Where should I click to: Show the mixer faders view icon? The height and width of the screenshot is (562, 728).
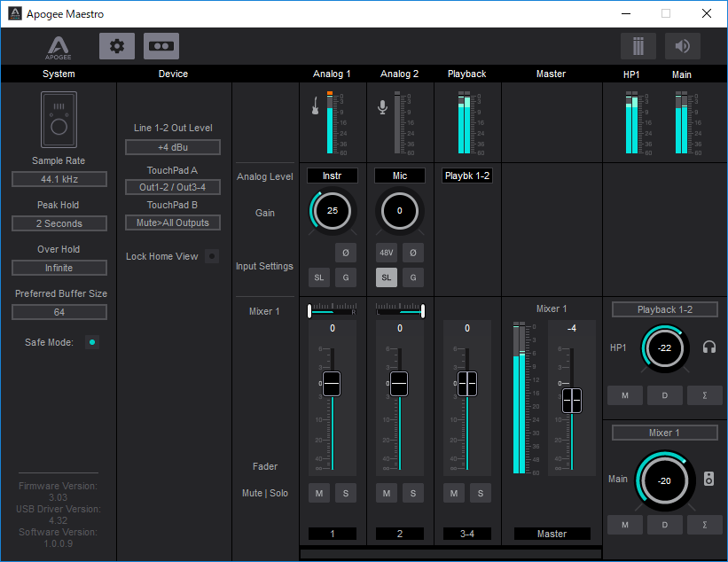638,46
